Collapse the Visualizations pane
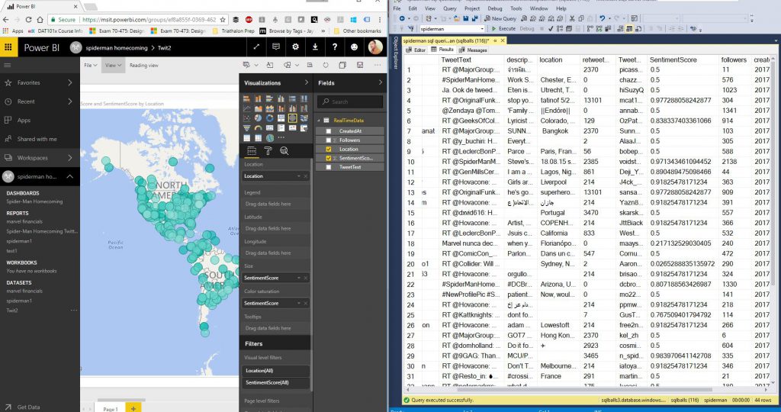Viewport: 781px width, 412px height. click(x=306, y=82)
